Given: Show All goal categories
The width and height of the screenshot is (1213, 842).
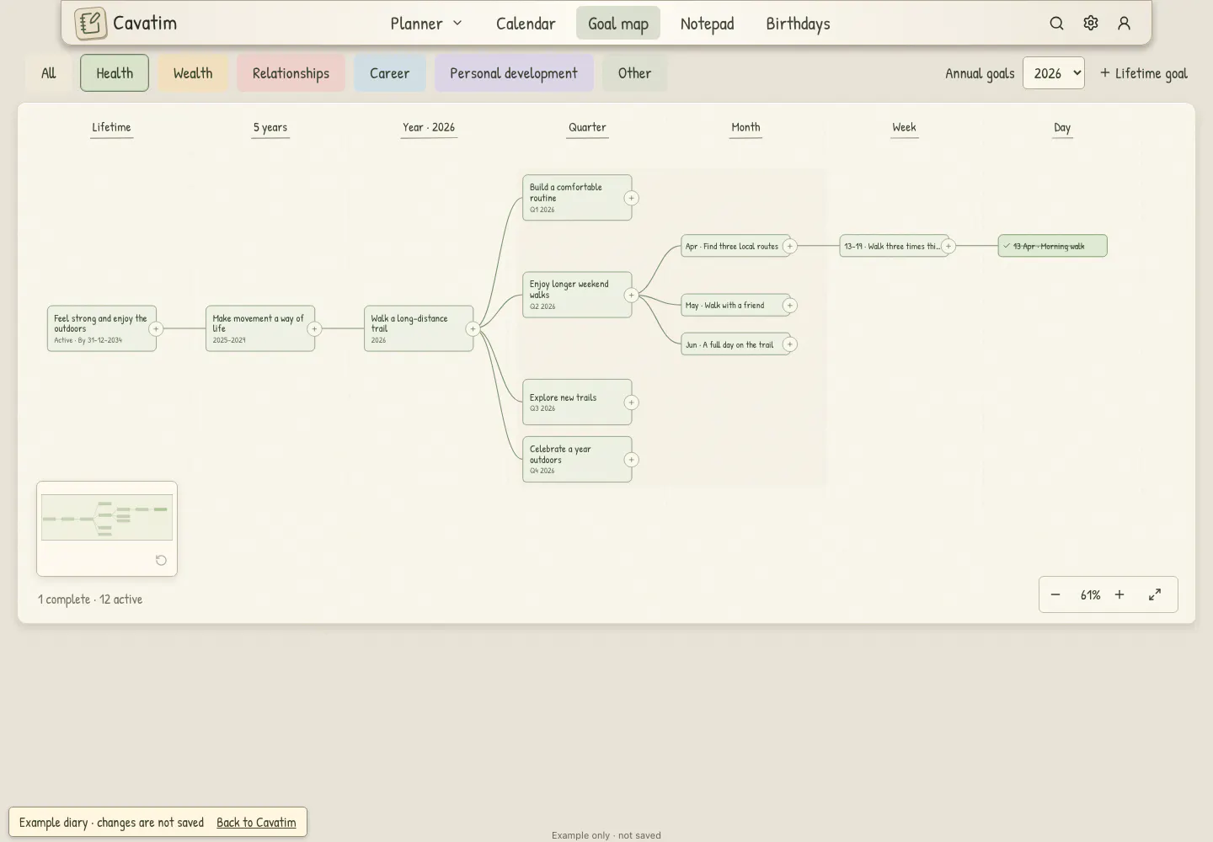Looking at the screenshot, I should pos(49,73).
